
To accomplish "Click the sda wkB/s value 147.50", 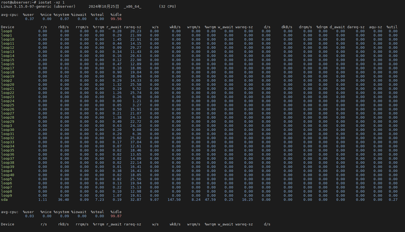I will [x=174, y=200].
